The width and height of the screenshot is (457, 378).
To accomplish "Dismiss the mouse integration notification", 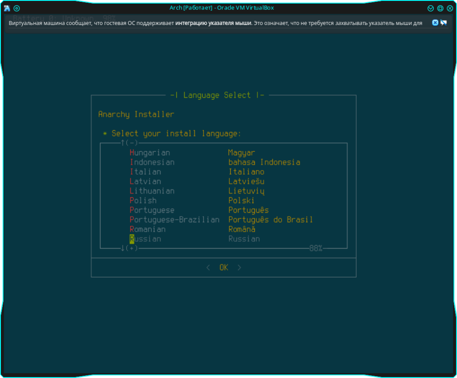I will (435, 23).
